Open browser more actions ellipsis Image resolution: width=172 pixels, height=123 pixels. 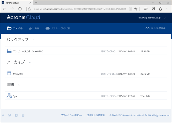click(168, 9)
